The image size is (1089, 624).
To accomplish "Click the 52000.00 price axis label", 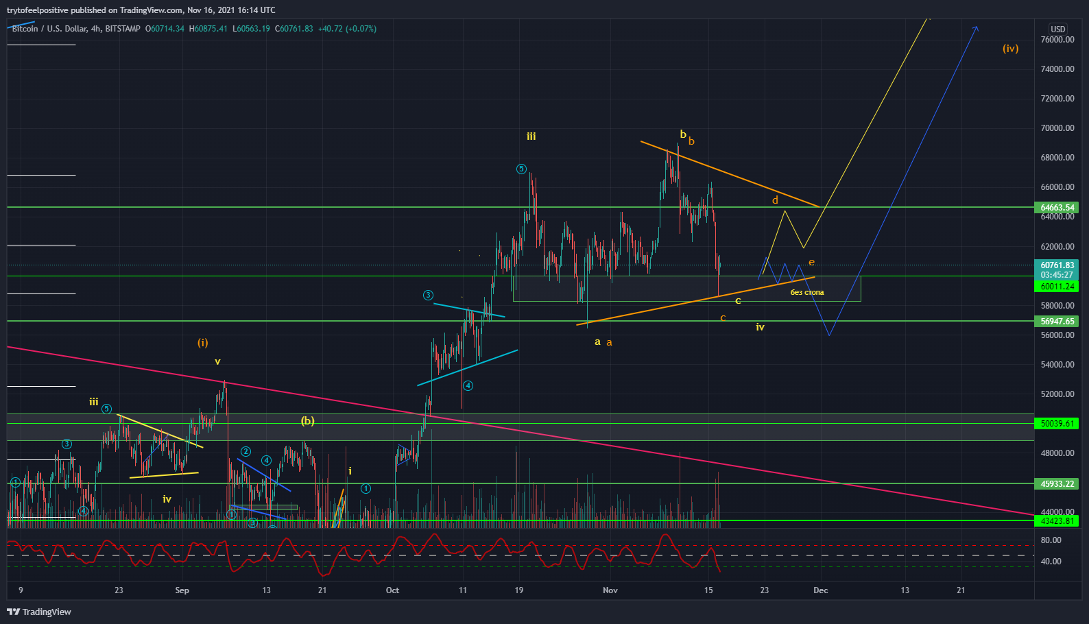I will coord(1057,394).
